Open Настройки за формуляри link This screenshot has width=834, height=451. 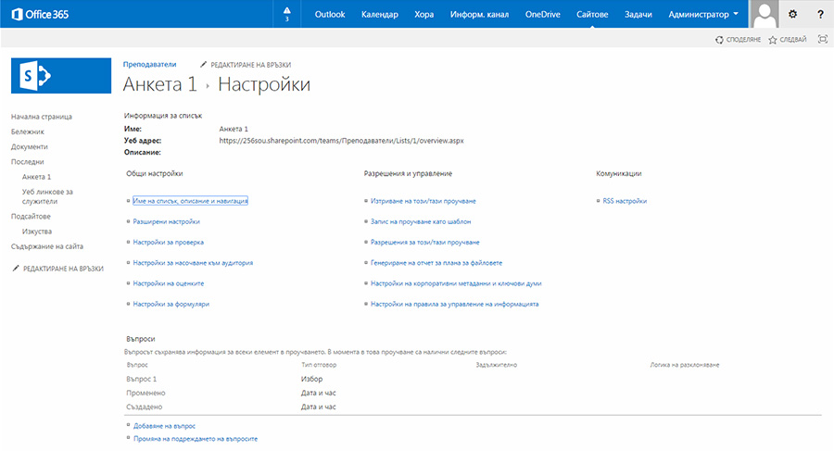click(x=171, y=304)
